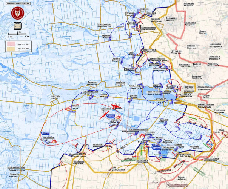
Task: Click the pink legend swatch for 01.10.2024
Action: (x=10, y=44)
